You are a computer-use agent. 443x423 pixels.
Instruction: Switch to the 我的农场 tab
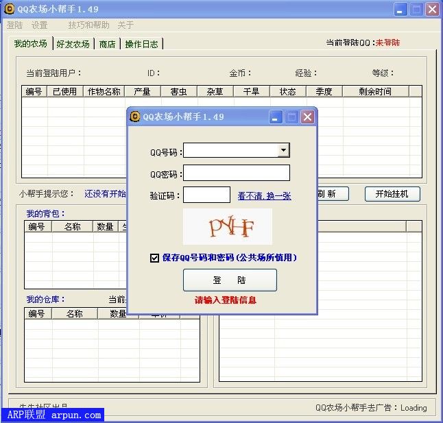point(30,43)
